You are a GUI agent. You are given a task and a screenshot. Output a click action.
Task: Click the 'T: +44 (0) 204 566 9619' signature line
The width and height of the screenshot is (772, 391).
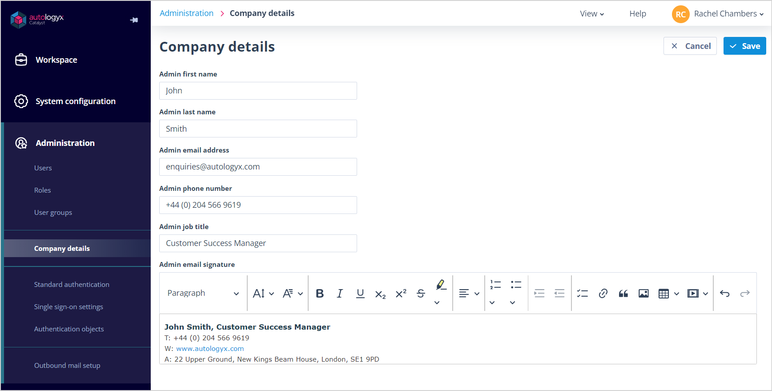(x=207, y=338)
